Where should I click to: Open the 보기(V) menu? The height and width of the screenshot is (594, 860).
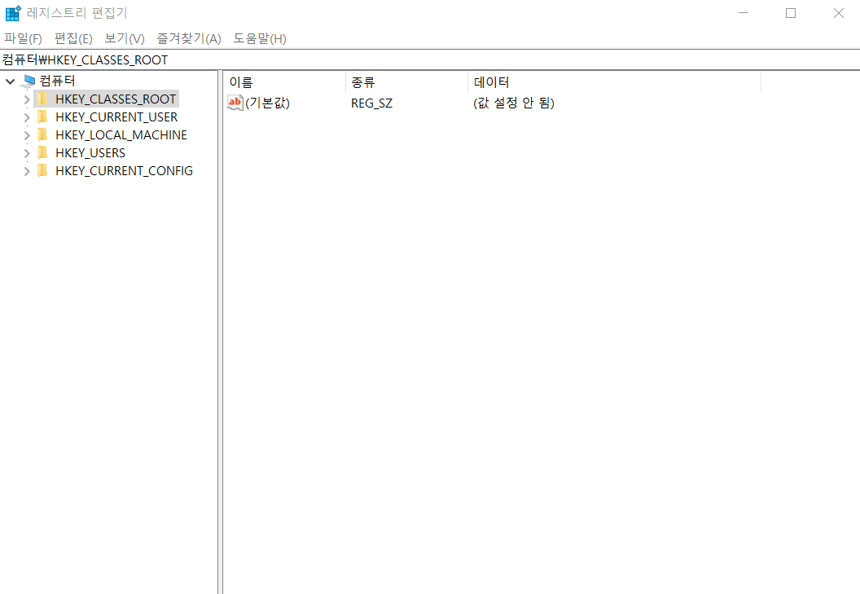tap(125, 38)
